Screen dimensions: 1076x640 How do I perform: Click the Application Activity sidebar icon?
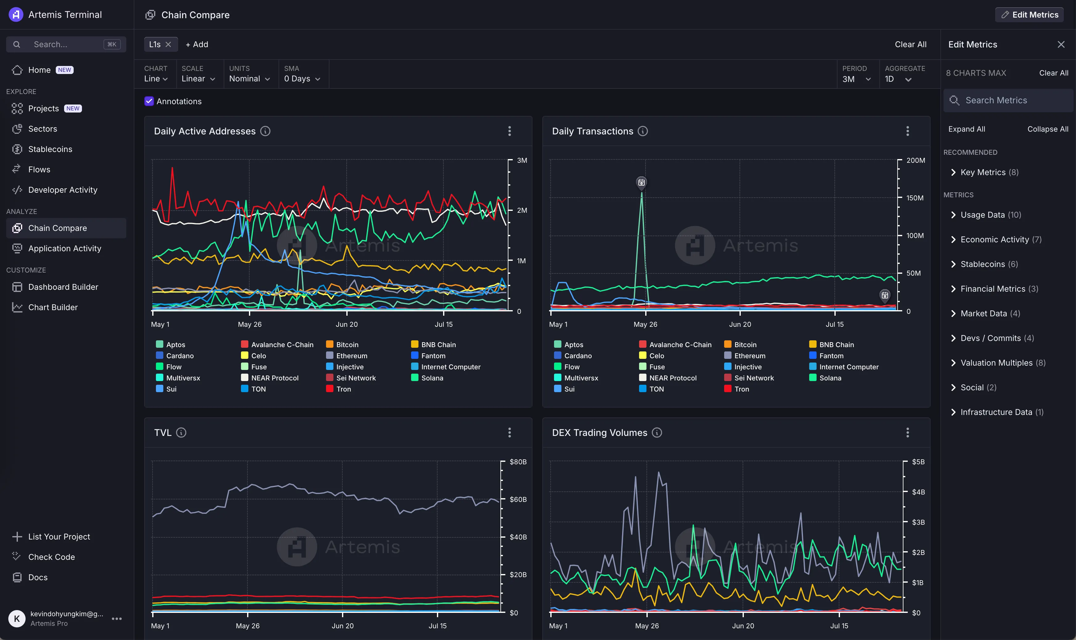pos(17,248)
